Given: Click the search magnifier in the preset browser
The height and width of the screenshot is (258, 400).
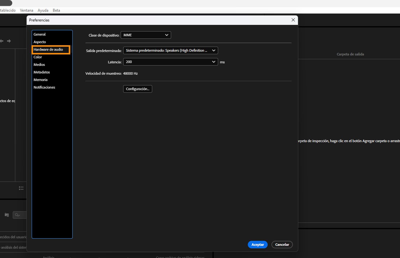Looking at the screenshot, I should [17, 215].
